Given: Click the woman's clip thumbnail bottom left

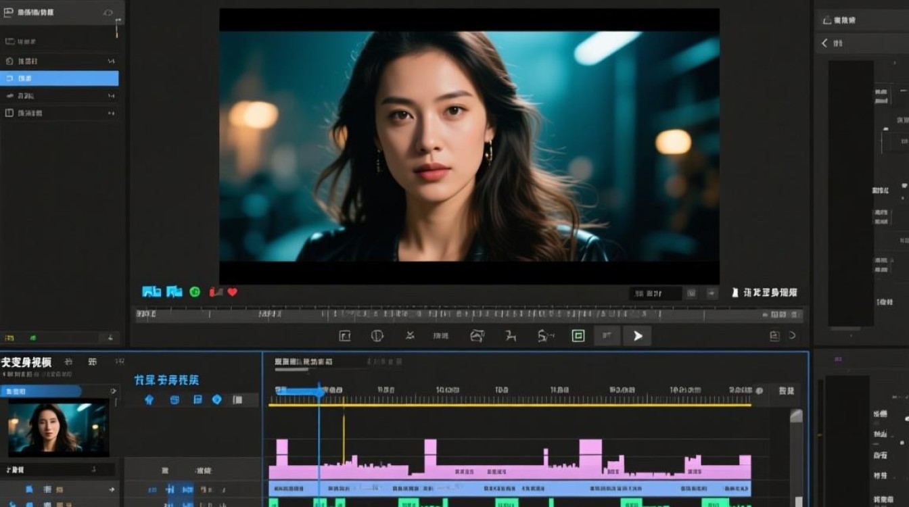Looking at the screenshot, I should click(58, 427).
